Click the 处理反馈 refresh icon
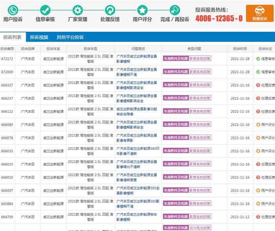275x231 pixels. 110,10
